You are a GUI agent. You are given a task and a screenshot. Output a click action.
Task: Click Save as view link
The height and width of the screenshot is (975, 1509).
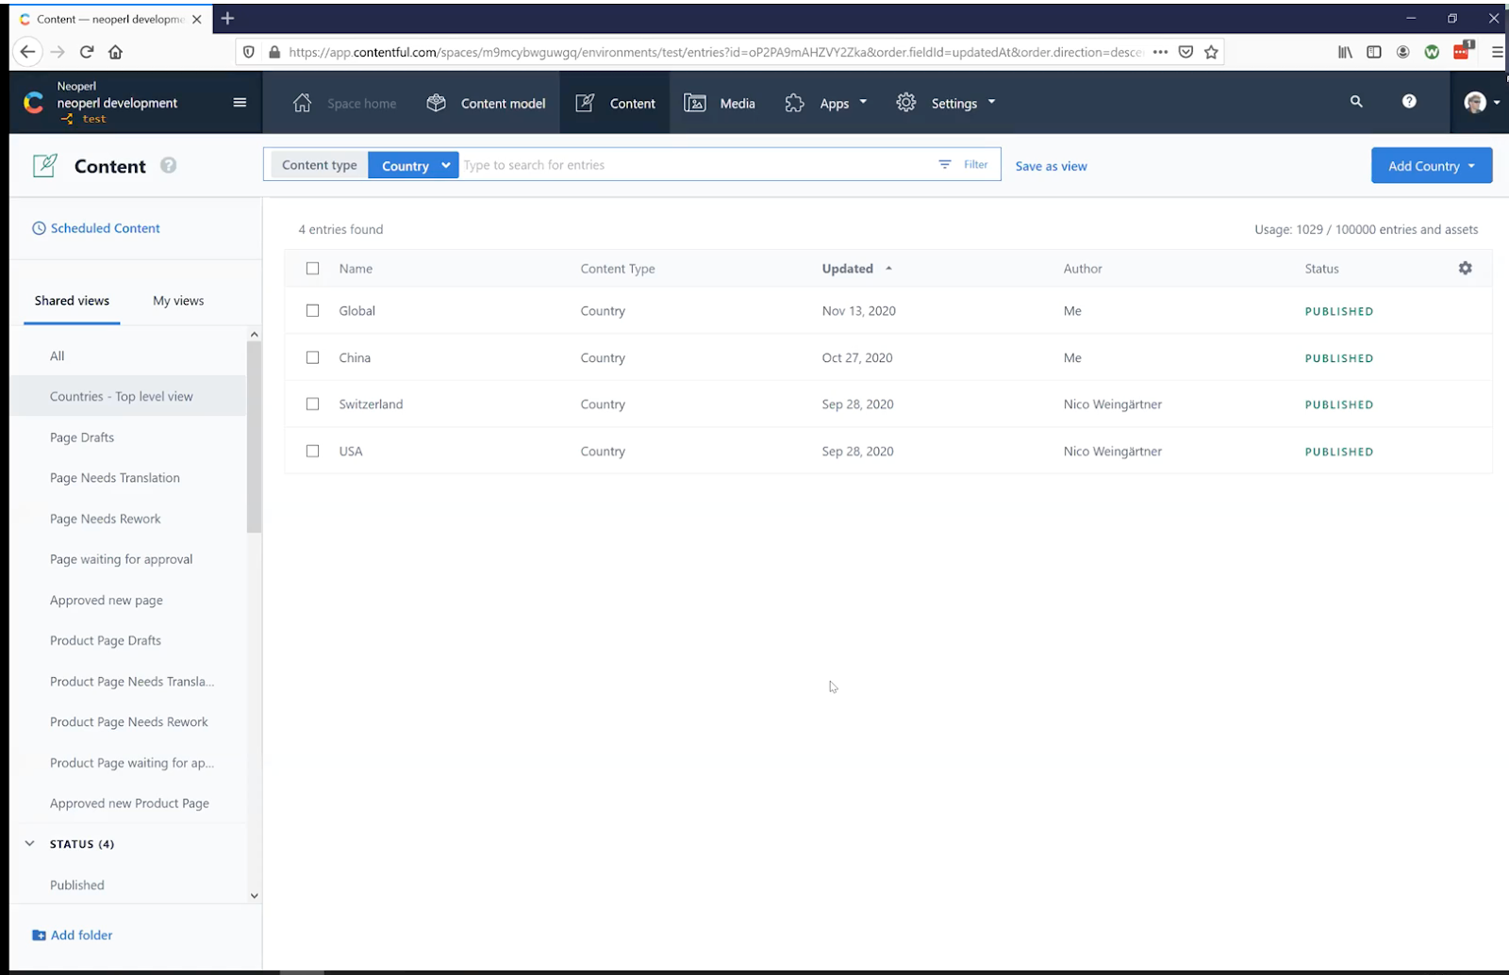(1051, 166)
